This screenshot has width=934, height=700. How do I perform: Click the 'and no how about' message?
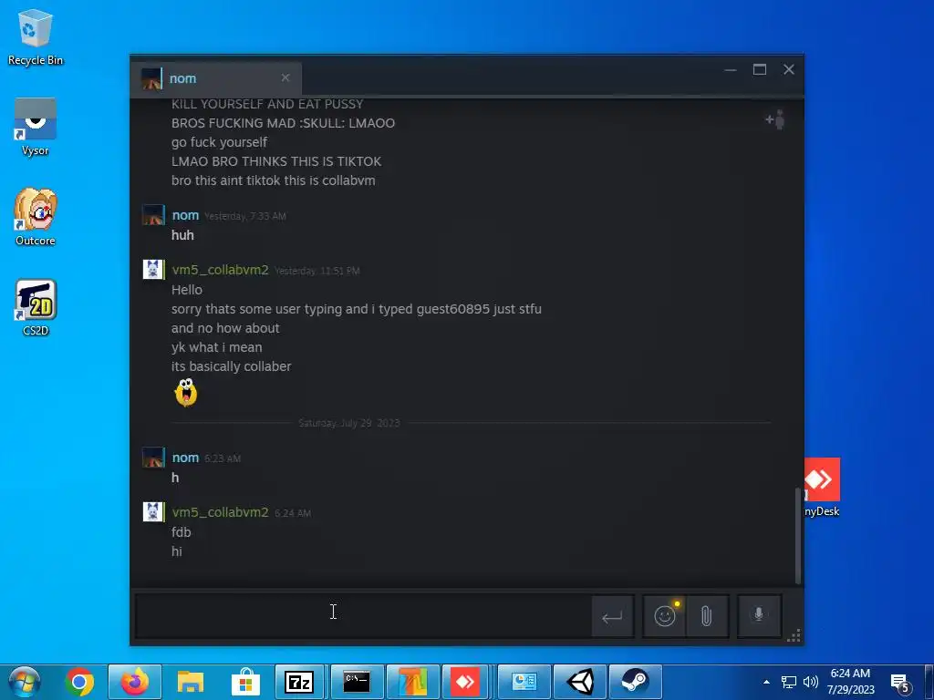[x=225, y=328]
